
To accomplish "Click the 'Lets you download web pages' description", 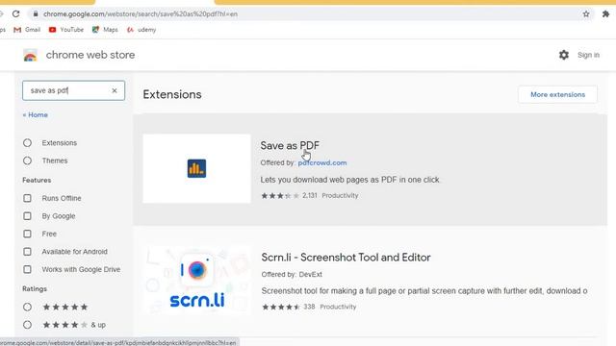I will point(350,180).
